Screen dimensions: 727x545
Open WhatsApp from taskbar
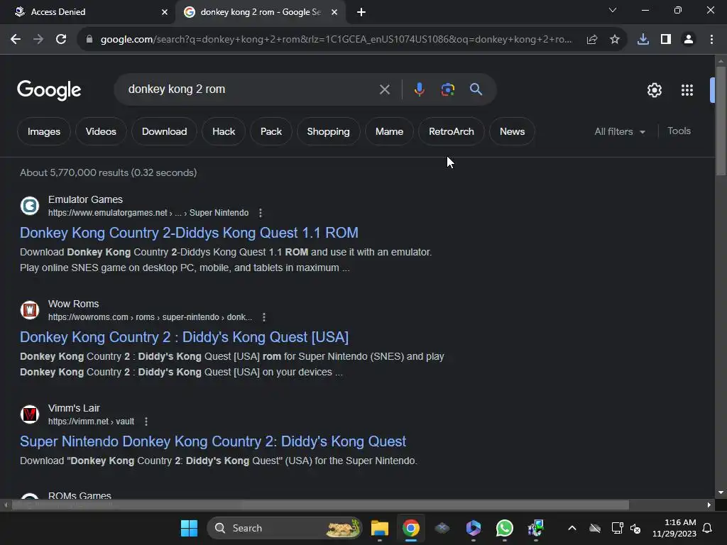click(x=505, y=528)
